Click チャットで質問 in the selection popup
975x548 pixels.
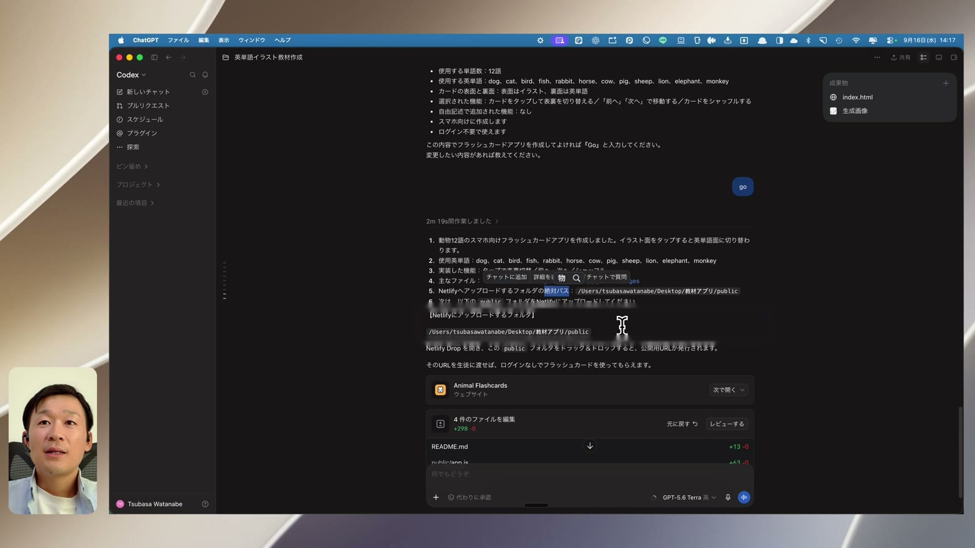606,277
